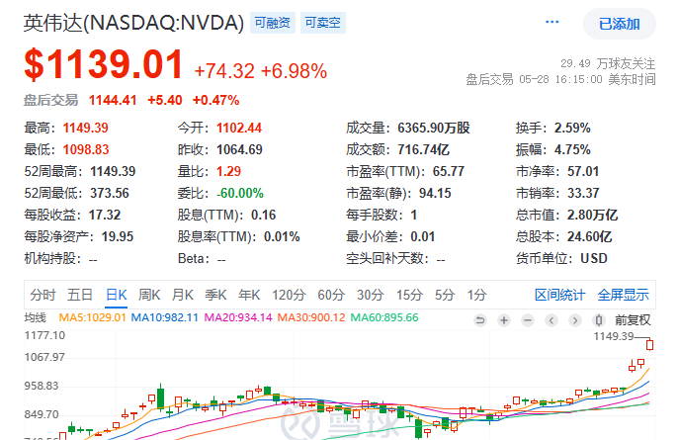This screenshot has height=440, width=678.
Task: Click the 29.49 万球友关注 followers text
Action: [x=608, y=63]
